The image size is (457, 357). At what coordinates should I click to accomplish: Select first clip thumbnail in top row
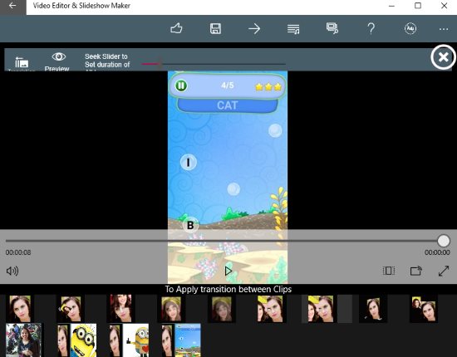click(x=20, y=308)
